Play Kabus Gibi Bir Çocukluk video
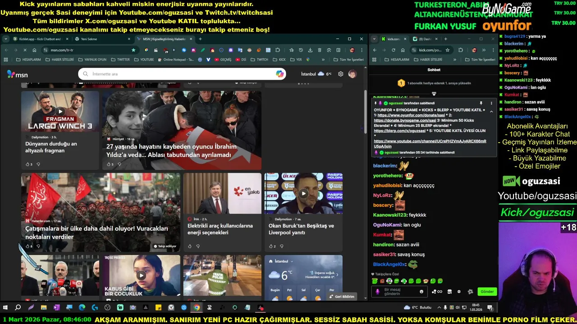Screen dimensions: 577x324 [x=141, y=275]
